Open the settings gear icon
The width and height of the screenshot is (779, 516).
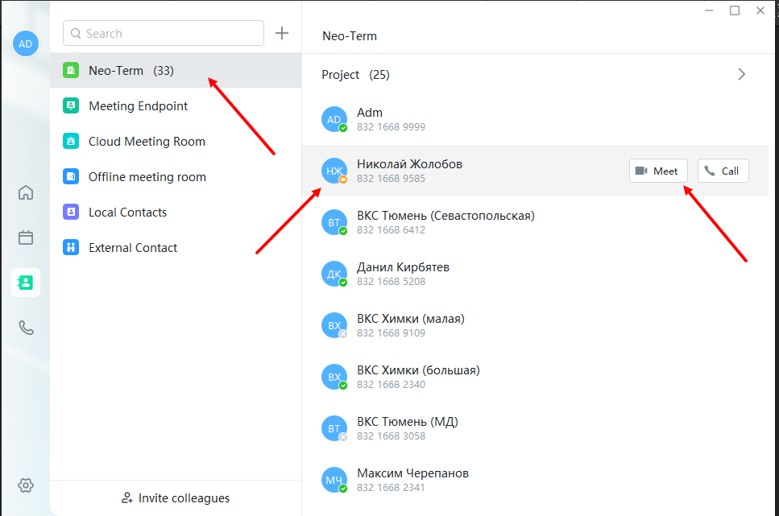coord(26,485)
